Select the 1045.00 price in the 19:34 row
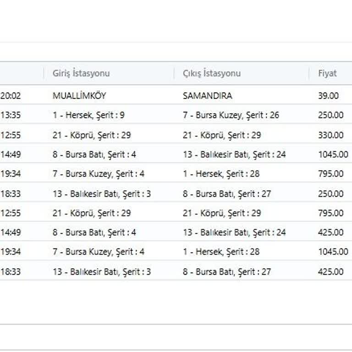The width and height of the screenshot is (352, 352). coord(333,252)
